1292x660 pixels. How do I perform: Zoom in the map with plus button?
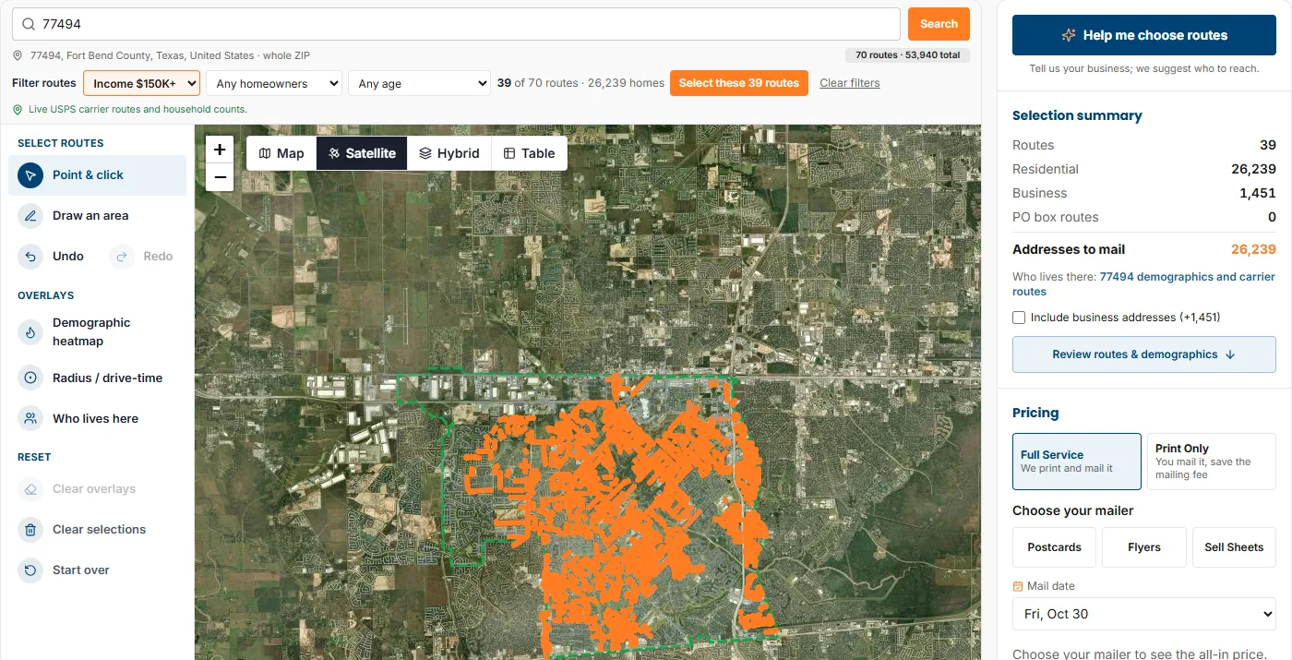[x=220, y=150]
